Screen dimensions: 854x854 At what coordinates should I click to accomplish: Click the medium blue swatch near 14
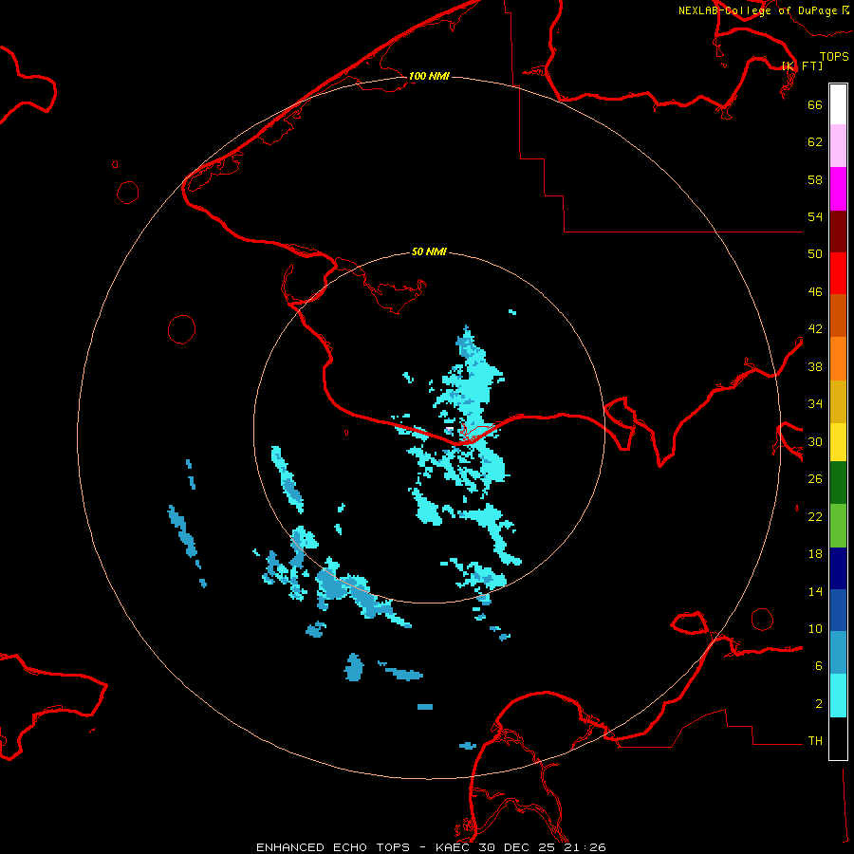coord(838,610)
